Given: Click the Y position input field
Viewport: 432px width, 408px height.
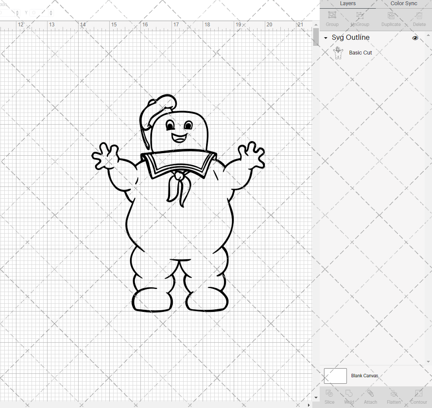Looking at the screenshot, I should (x=40, y=13).
